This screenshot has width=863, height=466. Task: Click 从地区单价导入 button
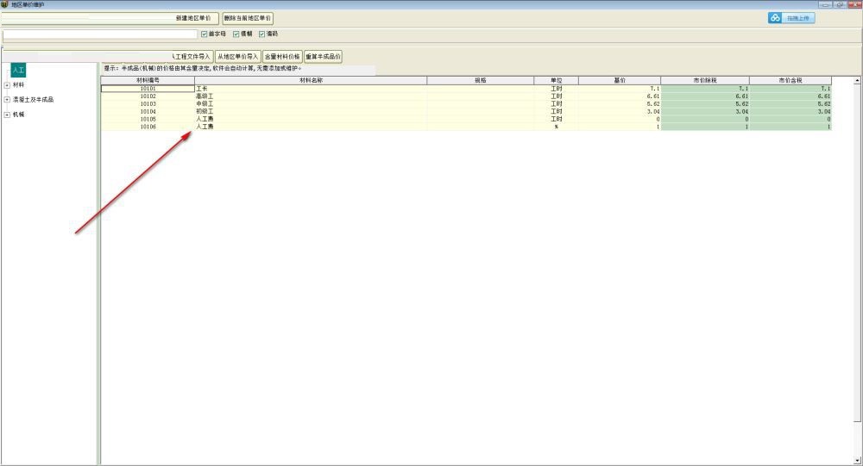[x=237, y=57]
